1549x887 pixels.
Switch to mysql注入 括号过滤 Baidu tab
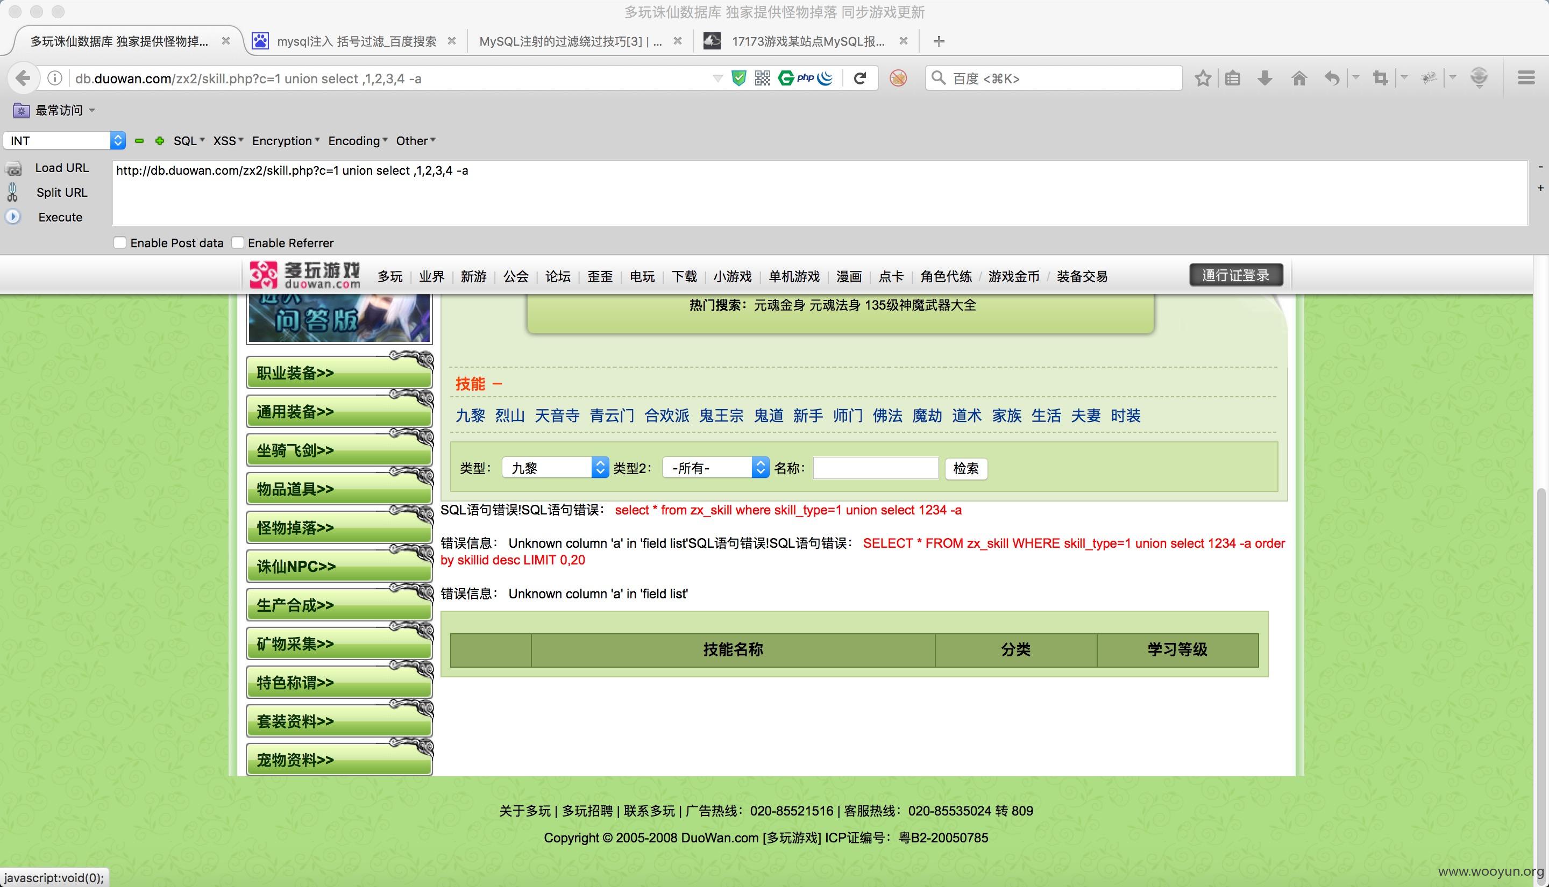pos(356,41)
